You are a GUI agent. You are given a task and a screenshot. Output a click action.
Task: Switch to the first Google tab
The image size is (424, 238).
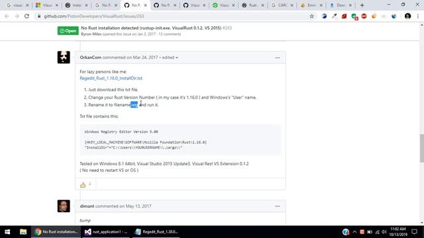click(17, 5)
